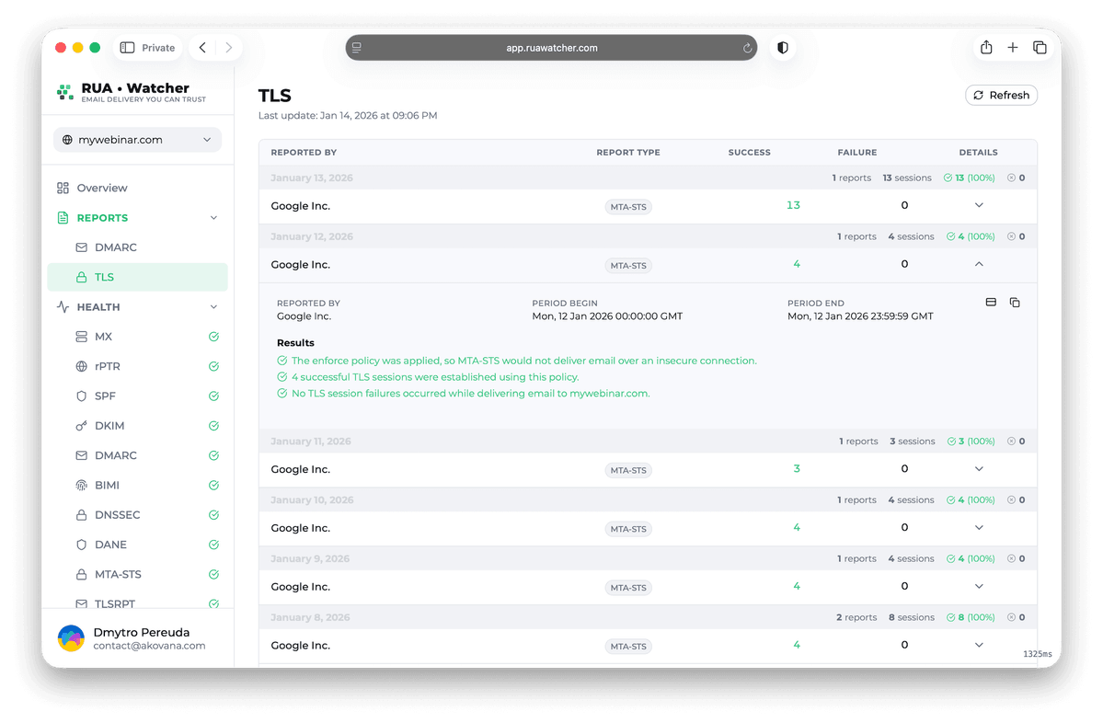Click the MX green check status icon
Screen dimensions: 1103x723
point(213,337)
